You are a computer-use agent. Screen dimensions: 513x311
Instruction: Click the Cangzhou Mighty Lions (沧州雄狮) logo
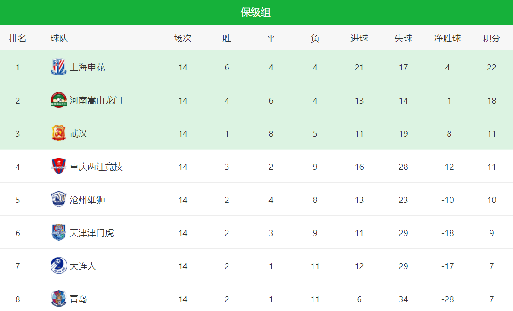(x=58, y=200)
